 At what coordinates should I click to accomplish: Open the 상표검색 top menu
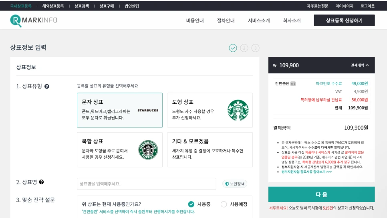[82, 6]
